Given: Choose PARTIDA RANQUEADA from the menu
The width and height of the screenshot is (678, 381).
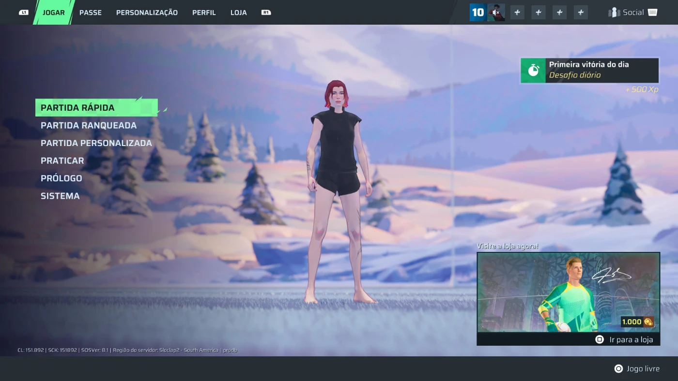Looking at the screenshot, I should click(x=89, y=126).
